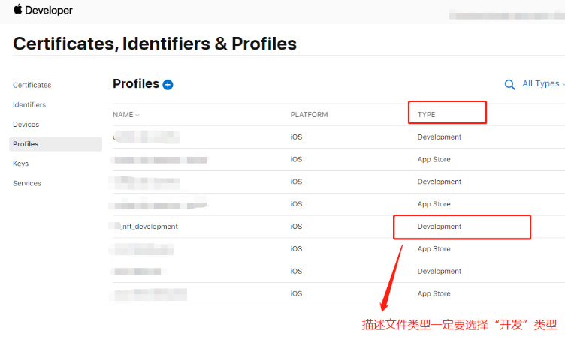Select the Profiles sidebar item
Image resolution: width=565 pixels, height=346 pixels.
click(26, 144)
